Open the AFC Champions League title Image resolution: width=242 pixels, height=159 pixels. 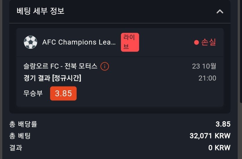(x=79, y=42)
